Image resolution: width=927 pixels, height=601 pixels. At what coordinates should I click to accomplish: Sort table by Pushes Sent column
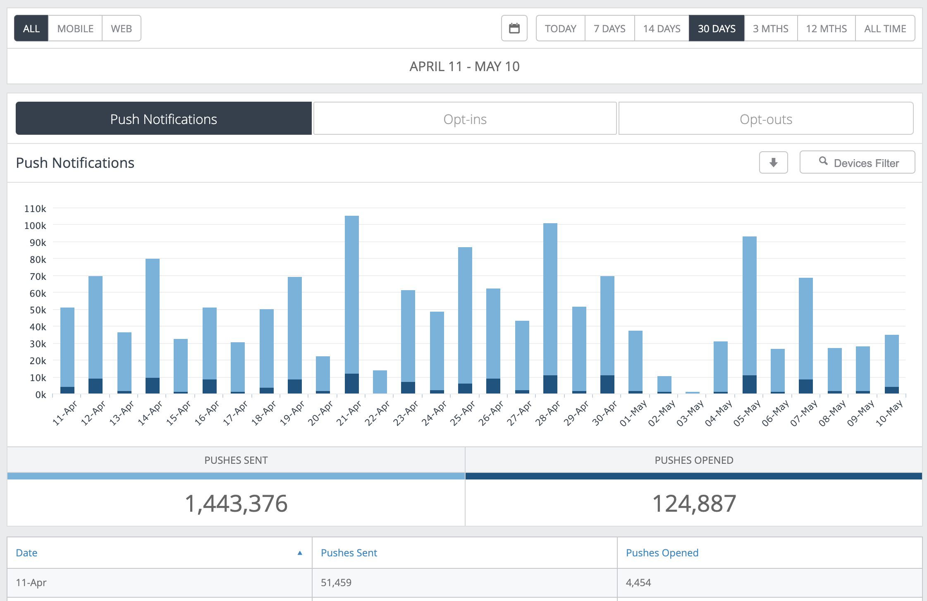coord(349,553)
